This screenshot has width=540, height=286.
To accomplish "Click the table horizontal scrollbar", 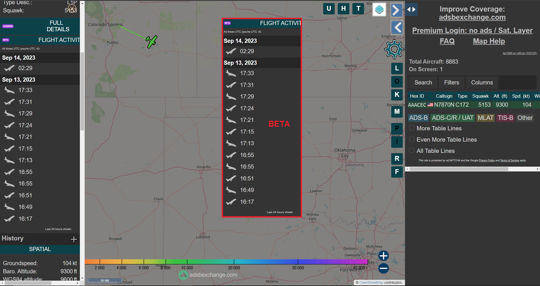I will tap(459, 169).
